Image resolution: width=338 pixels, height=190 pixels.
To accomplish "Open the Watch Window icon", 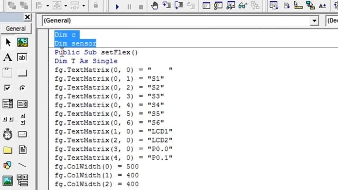I will pos(231,5).
